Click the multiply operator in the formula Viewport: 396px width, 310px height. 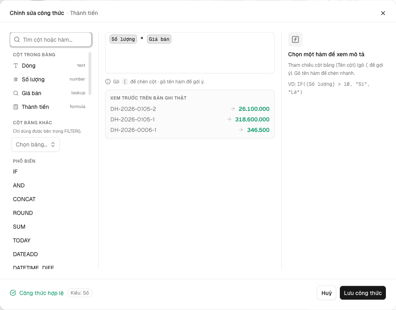[142, 39]
